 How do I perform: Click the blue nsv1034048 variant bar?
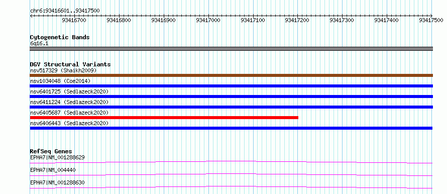[x=231, y=86]
